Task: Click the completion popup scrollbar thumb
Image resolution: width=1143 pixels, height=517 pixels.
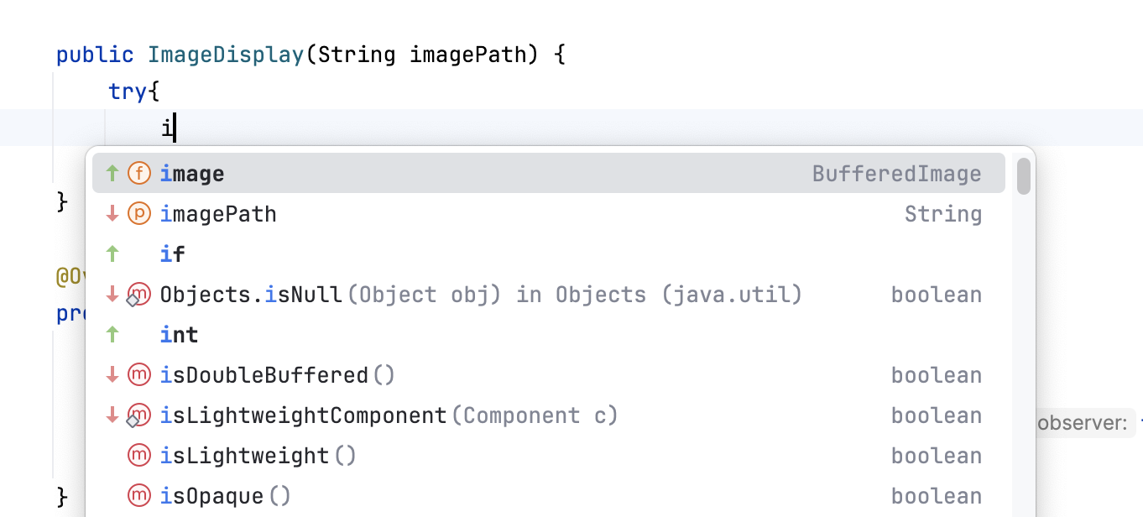Action: (x=1023, y=176)
